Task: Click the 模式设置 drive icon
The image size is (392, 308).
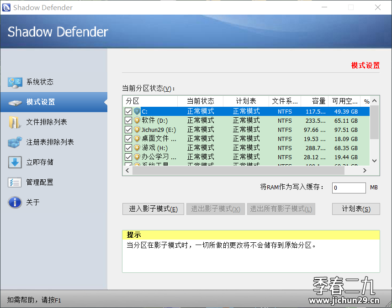Action: (x=15, y=103)
